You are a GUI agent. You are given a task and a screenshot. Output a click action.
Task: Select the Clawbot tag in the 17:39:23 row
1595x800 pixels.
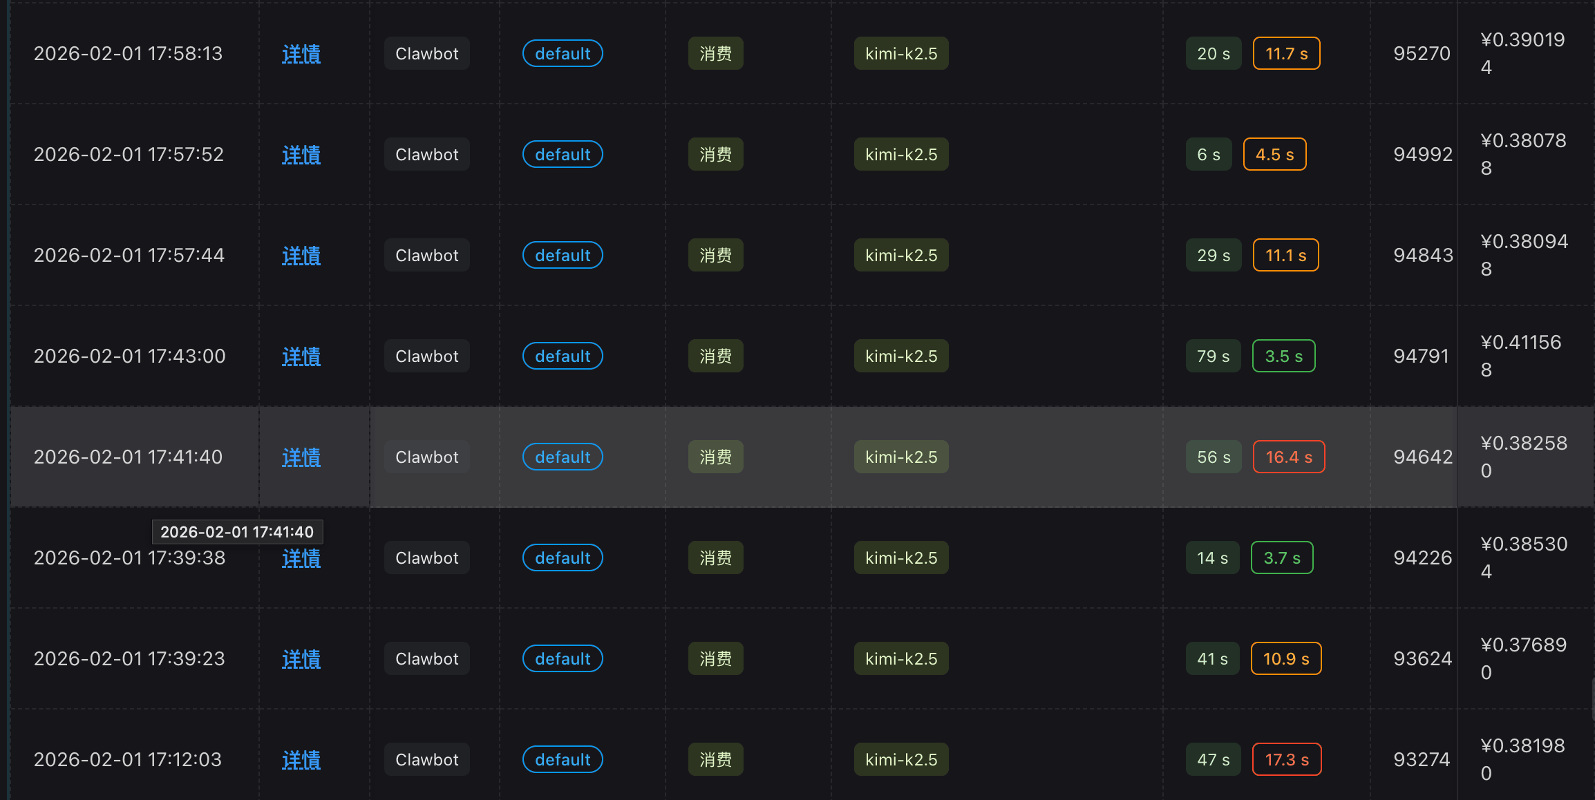click(426, 659)
